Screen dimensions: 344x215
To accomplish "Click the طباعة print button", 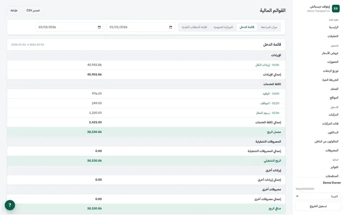I will (14, 10).
